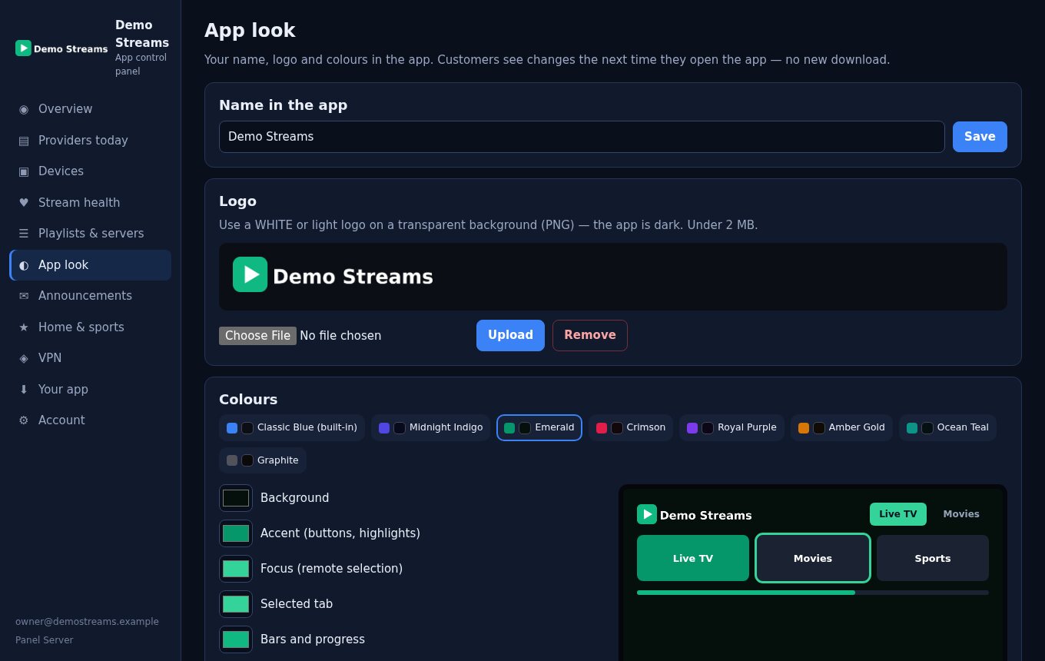The width and height of the screenshot is (1045, 661).
Task: Navigate to Playlists & servers
Action: tap(90, 234)
